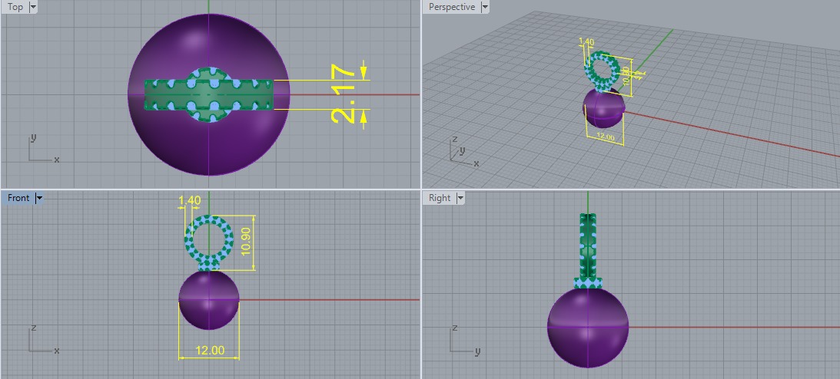Open the Top viewport dropdown arrow
Viewport: 840px width, 379px height.
33,7
